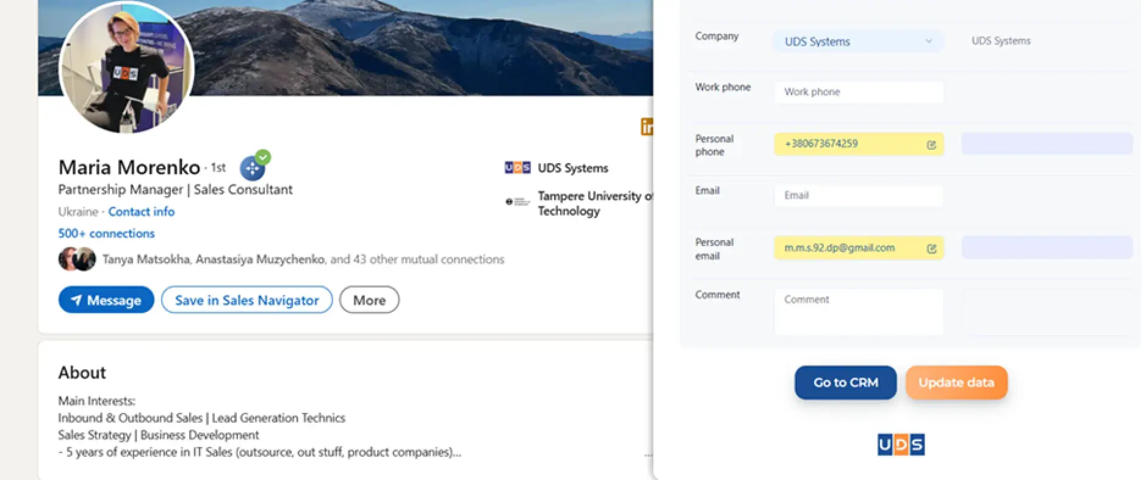The width and height of the screenshot is (1146, 480).
Task: Click the Personal email field
Action: pos(859,248)
